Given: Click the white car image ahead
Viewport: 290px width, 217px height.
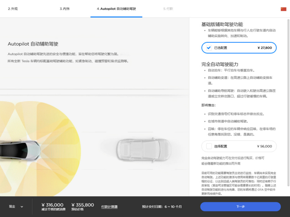Looking at the screenshot, I should pos(144,149).
